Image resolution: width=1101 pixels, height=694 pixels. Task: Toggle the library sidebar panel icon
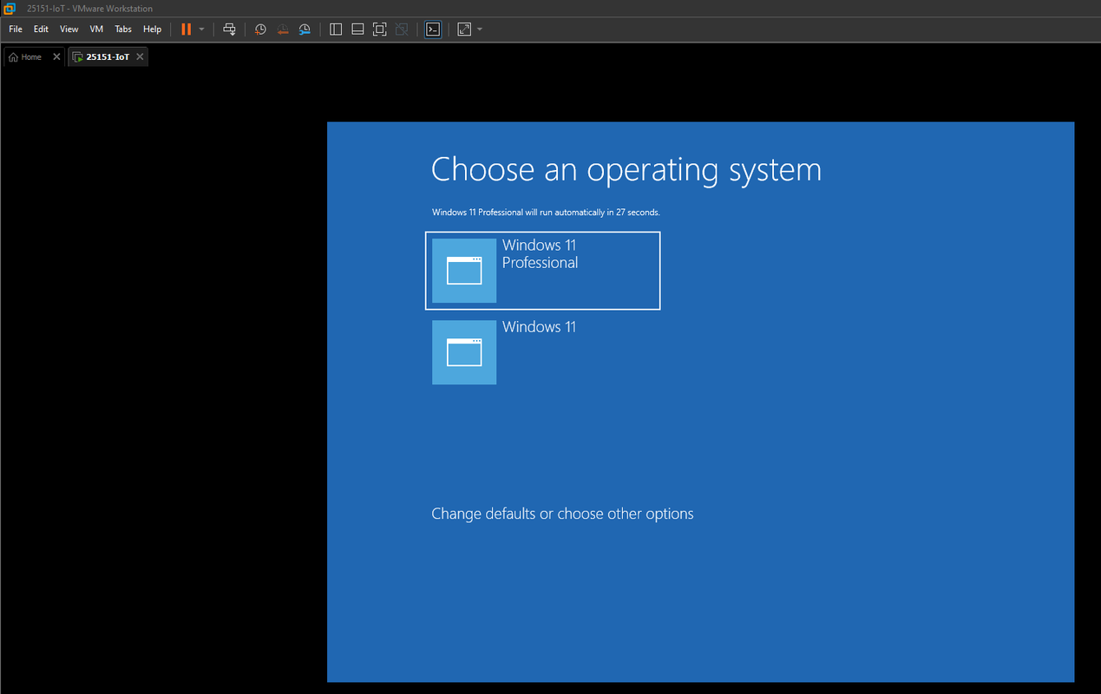click(x=337, y=29)
